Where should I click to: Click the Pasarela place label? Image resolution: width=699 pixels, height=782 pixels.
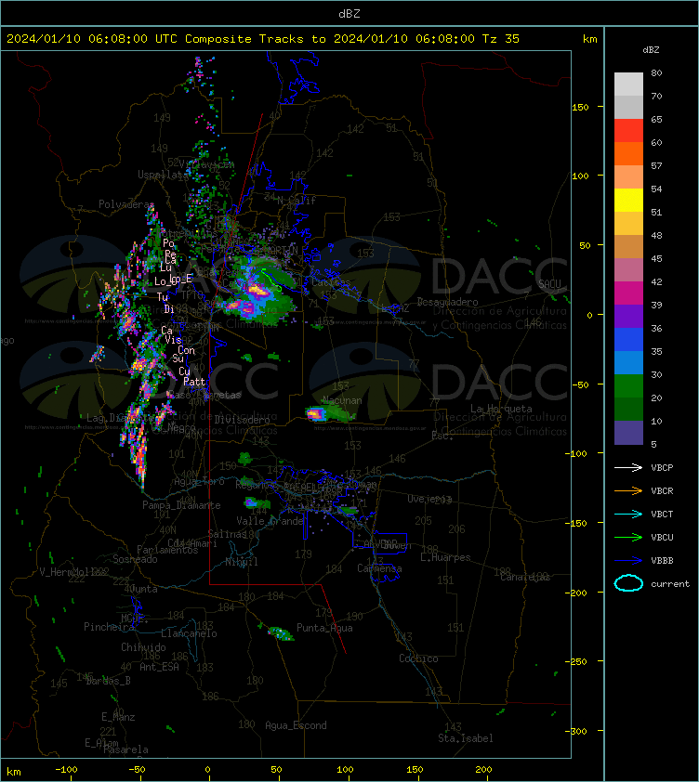tap(125, 749)
